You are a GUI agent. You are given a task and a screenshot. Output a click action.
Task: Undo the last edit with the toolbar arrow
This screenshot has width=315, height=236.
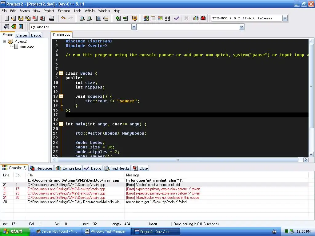click(x=64, y=18)
